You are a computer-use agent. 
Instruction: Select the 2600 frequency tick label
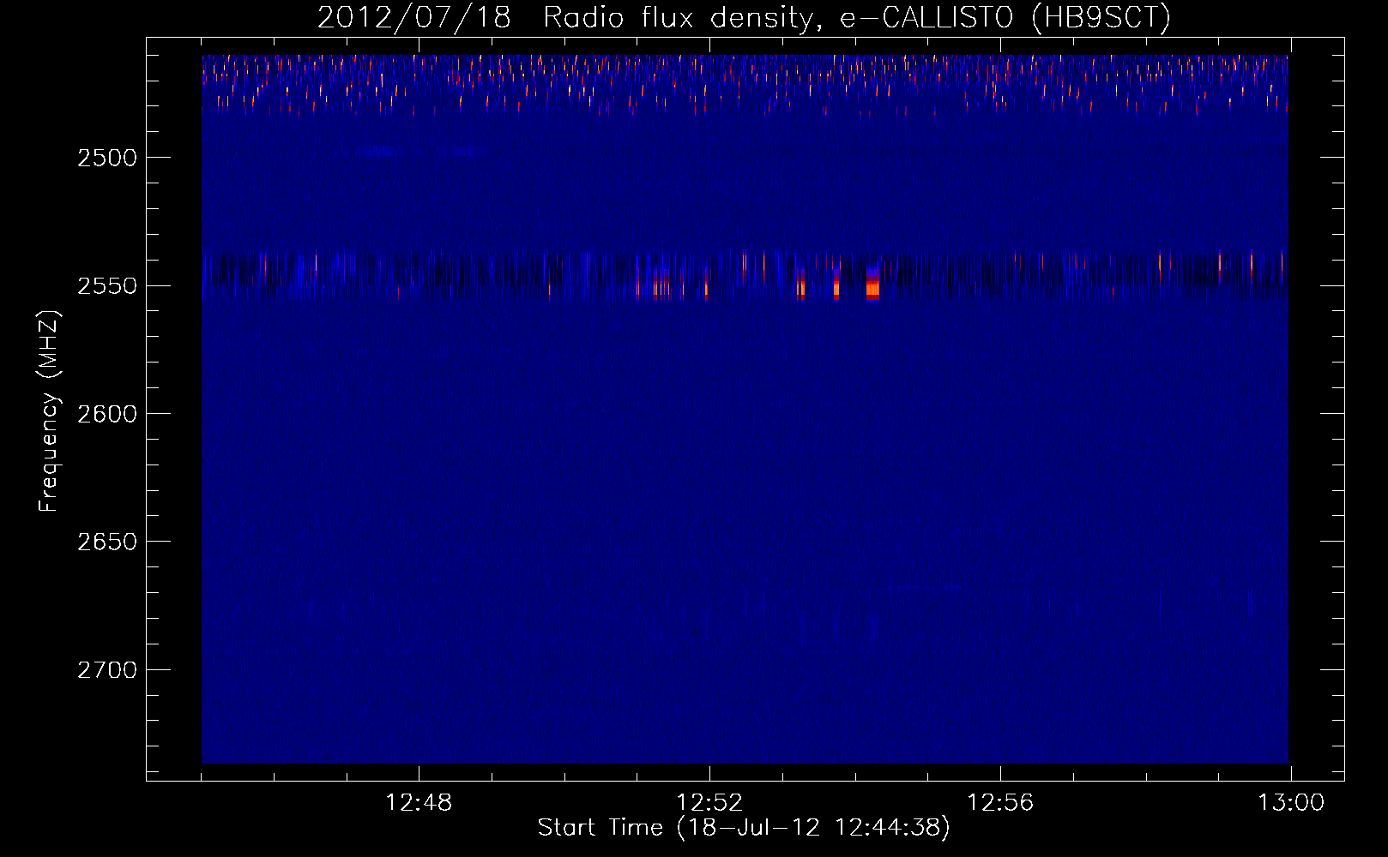pos(107,414)
